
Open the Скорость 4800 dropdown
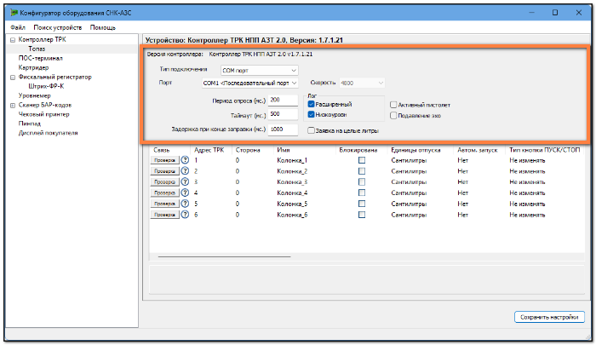(x=362, y=83)
